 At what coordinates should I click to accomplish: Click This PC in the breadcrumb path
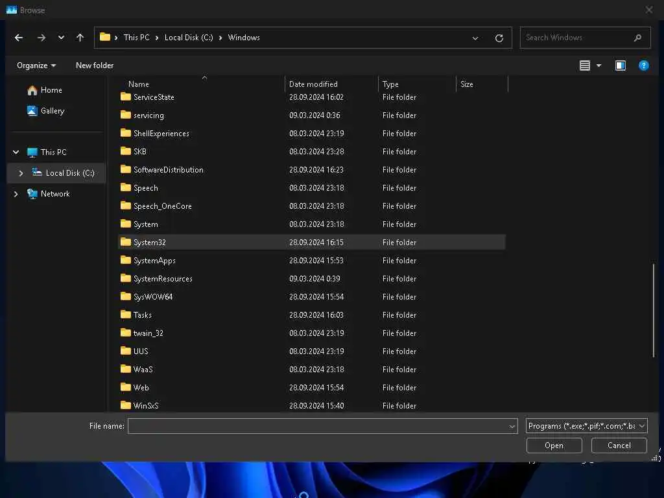136,38
